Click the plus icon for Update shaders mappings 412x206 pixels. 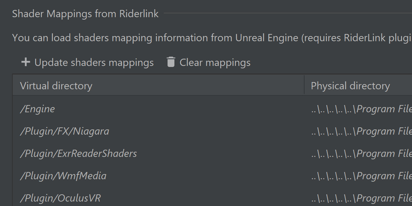coord(25,62)
